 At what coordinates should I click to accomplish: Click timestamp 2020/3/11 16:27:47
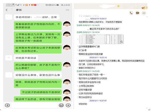98,101
